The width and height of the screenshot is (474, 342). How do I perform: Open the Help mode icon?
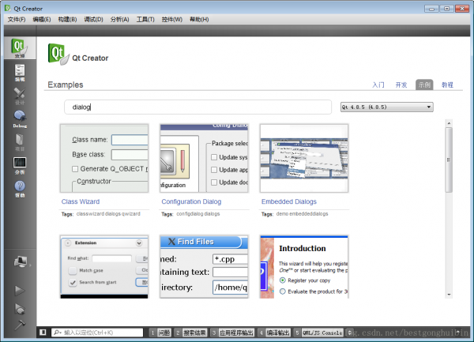pyautogui.click(x=20, y=189)
